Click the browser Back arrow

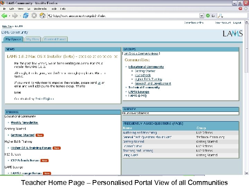click(x=4, y=16)
